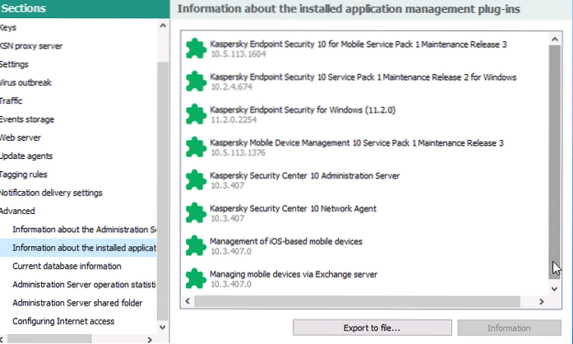Click the Exchange server plug-in icon
This screenshot has height=344, width=573.
(x=195, y=278)
